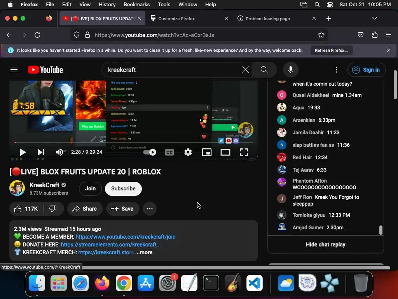Enter full screen video
Viewport: 398px width, 299px height.
click(244, 152)
